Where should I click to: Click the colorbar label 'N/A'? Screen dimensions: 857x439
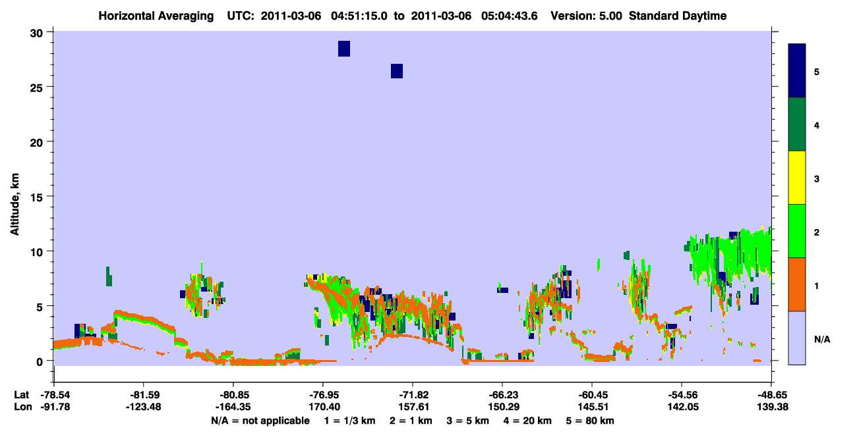[821, 340]
